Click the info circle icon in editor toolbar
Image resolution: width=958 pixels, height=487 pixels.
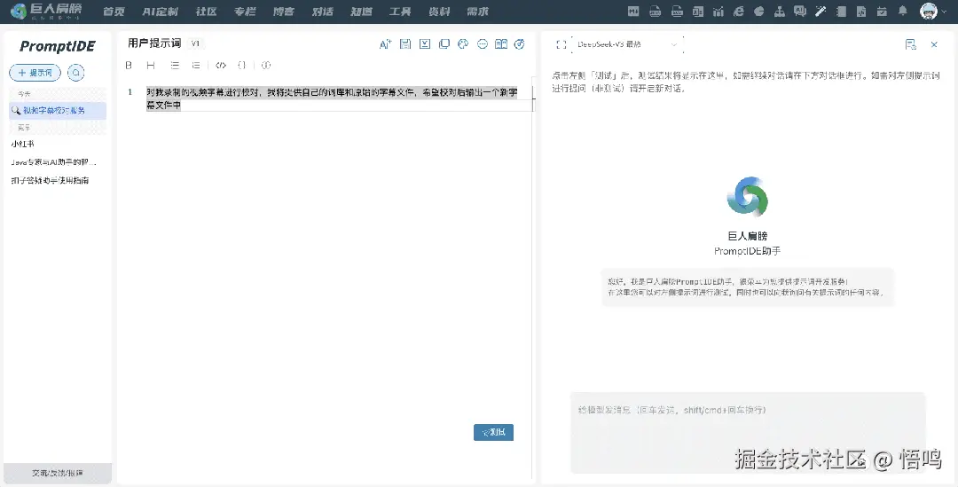pos(266,65)
